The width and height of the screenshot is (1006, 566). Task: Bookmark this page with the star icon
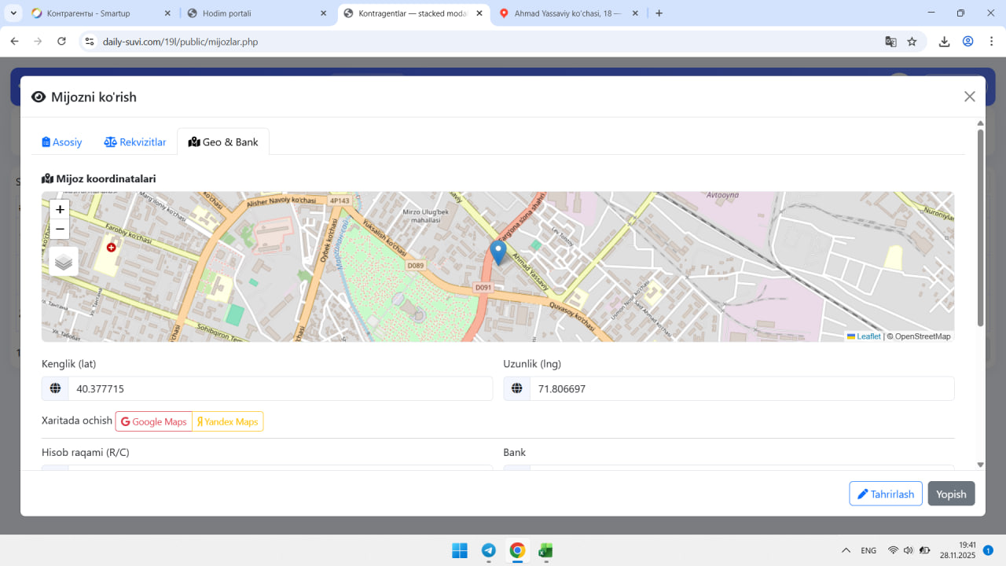click(x=912, y=42)
